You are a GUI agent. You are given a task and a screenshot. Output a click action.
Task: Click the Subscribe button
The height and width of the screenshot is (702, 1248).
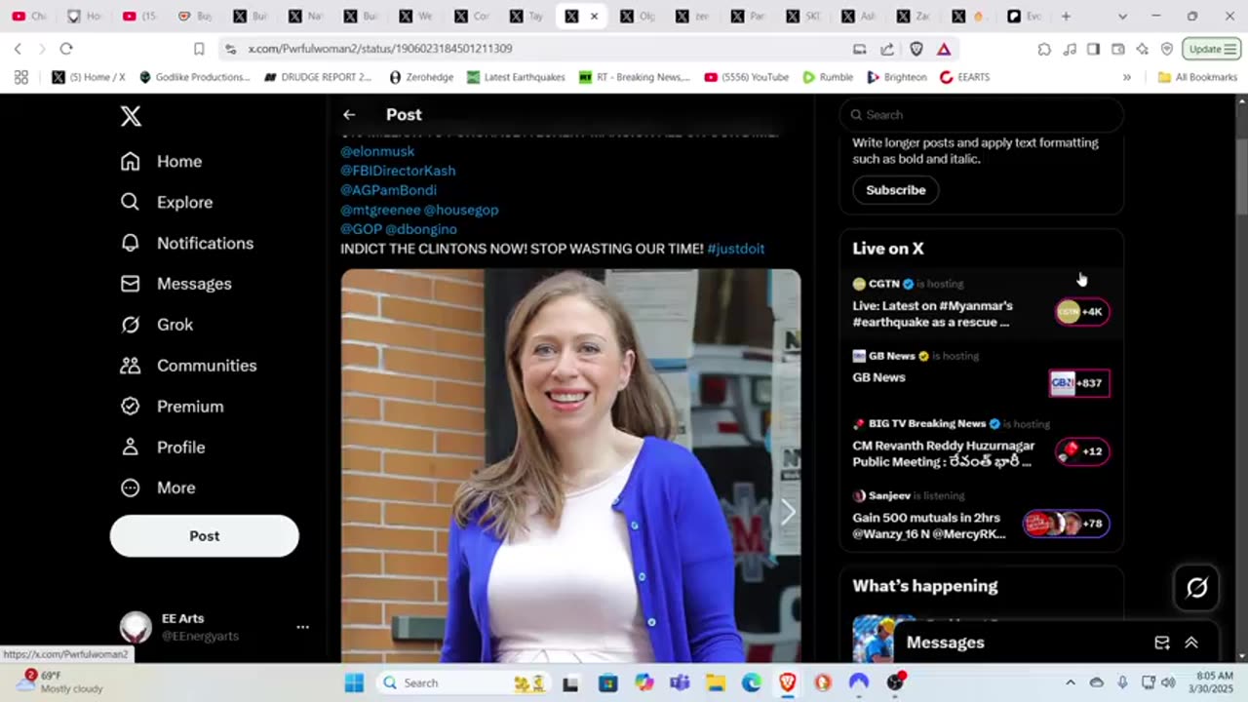(895, 190)
